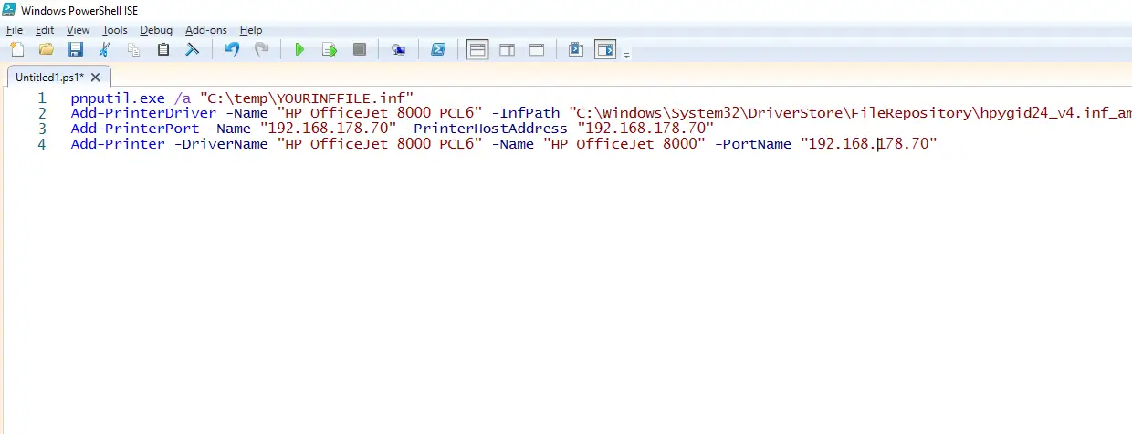
Task: Cut selection using the scissors icon
Action: coord(105,50)
